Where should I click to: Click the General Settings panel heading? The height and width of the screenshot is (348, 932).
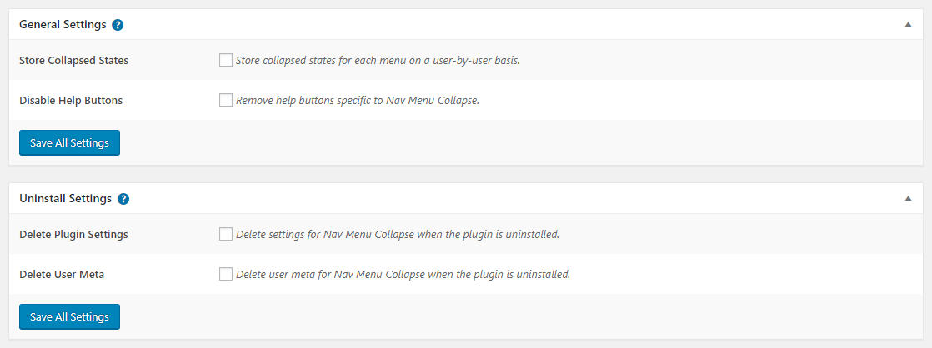[x=63, y=25]
